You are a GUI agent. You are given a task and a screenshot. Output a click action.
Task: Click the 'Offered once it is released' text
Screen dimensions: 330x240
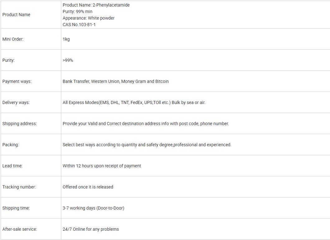coord(88,187)
